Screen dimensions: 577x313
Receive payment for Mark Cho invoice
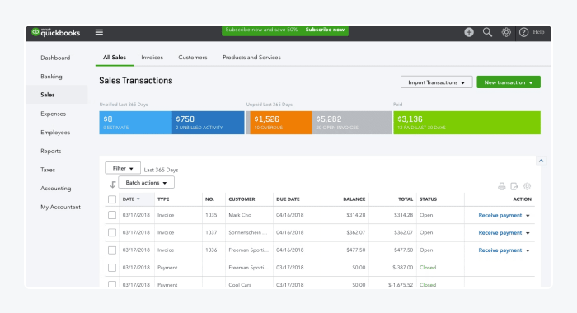click(500, 215)
